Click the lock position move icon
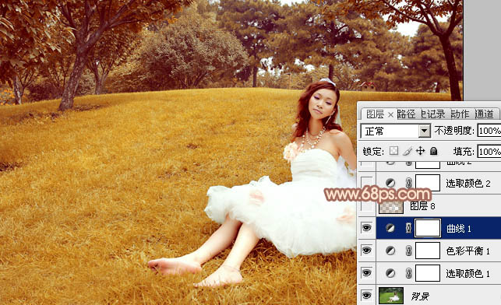Image resolution: width=501 pixels, height=305 pixels. coord(421,151)
